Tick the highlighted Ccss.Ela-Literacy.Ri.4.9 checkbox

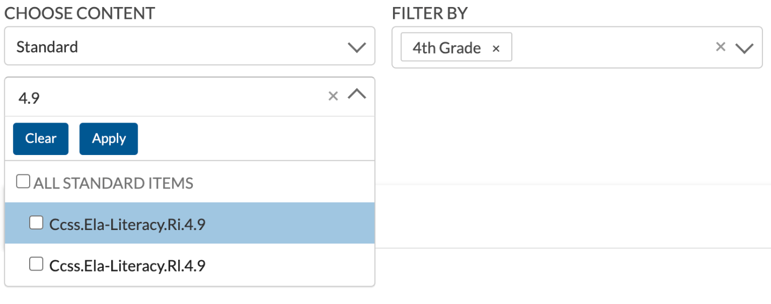tap(36, 222)
